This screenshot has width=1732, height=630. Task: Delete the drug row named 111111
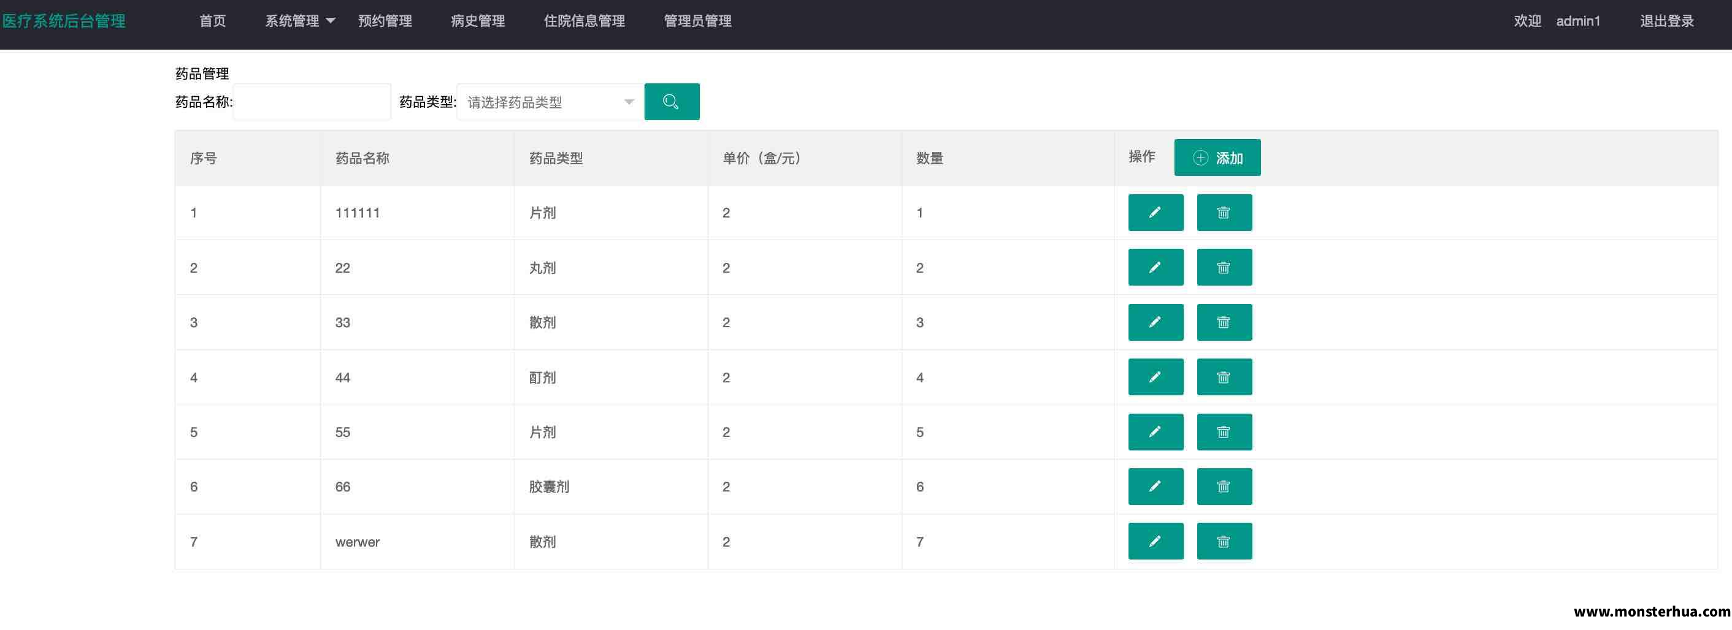(x=1224, y=213)
